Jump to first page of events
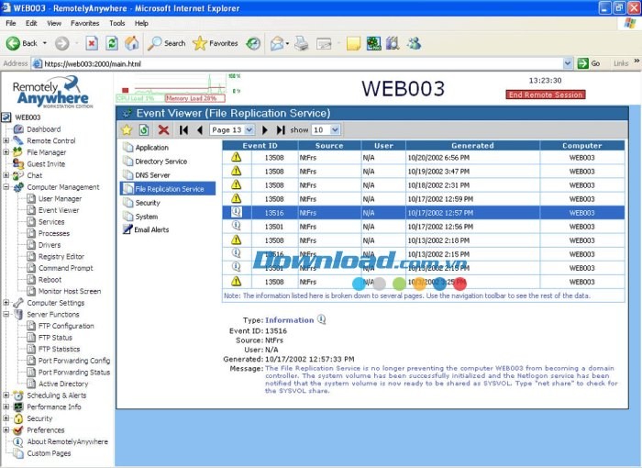 (x=184, y=130)
